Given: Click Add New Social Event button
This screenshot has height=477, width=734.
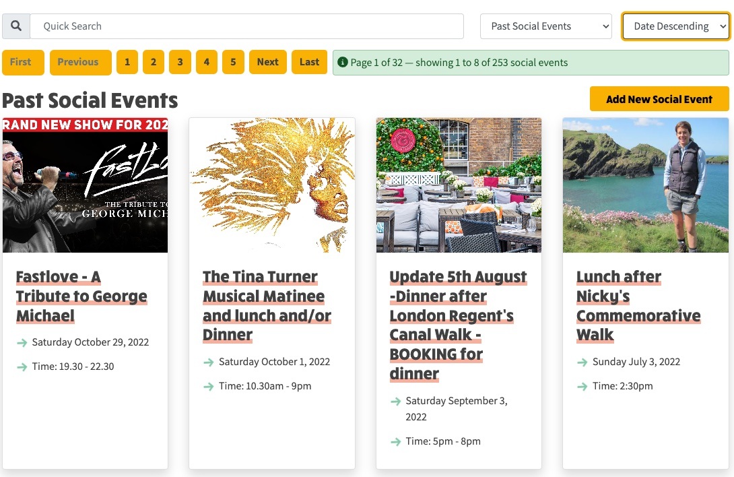Looking at the screenshot, I should 659,99.
